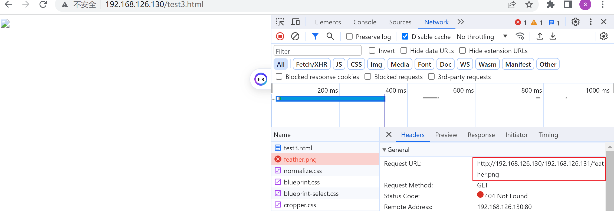Filter requests by Fetch/XHR type
Viewport: 614px width, 211px height.
[311, 64]
